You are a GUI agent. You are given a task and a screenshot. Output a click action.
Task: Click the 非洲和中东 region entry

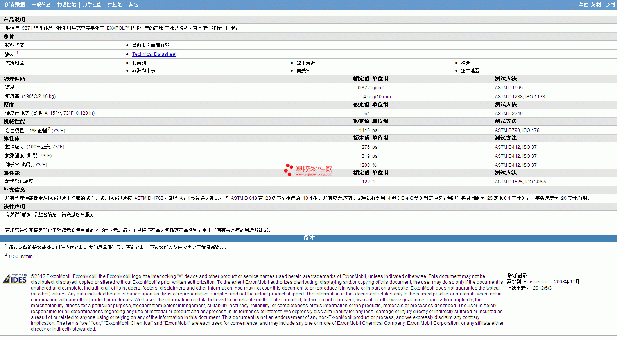(143, 71)
